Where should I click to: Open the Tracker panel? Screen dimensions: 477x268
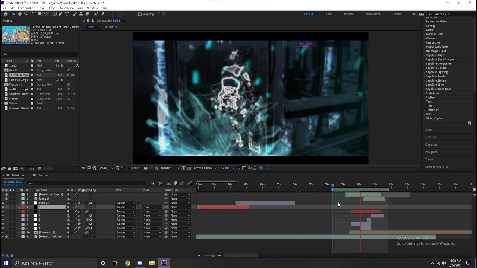(430, 159)
